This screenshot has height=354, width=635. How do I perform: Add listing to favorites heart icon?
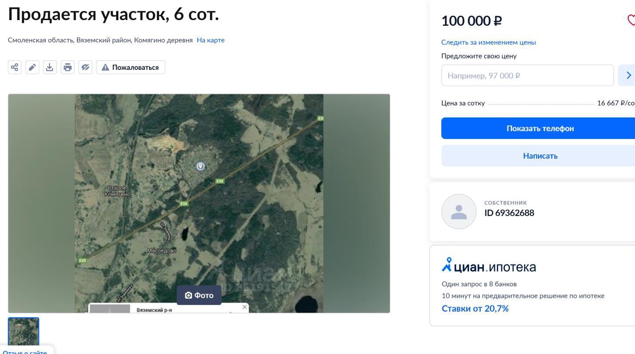[x=632, y=20]
